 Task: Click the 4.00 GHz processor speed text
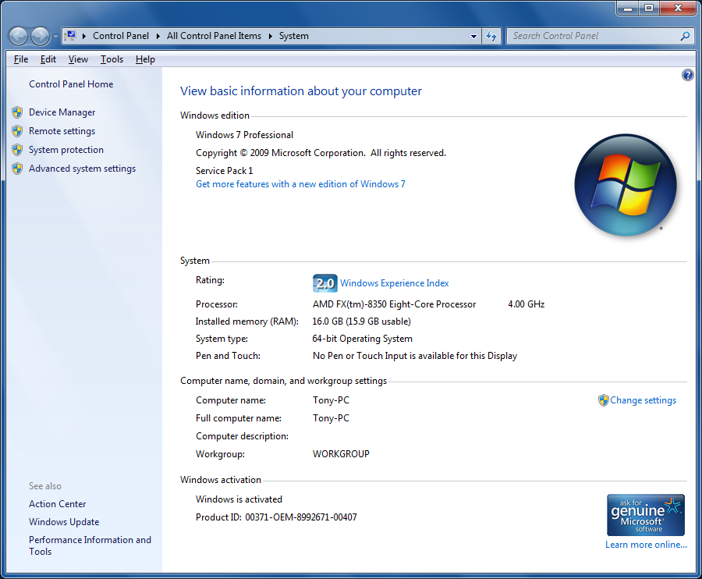click(x=526, y=304)
